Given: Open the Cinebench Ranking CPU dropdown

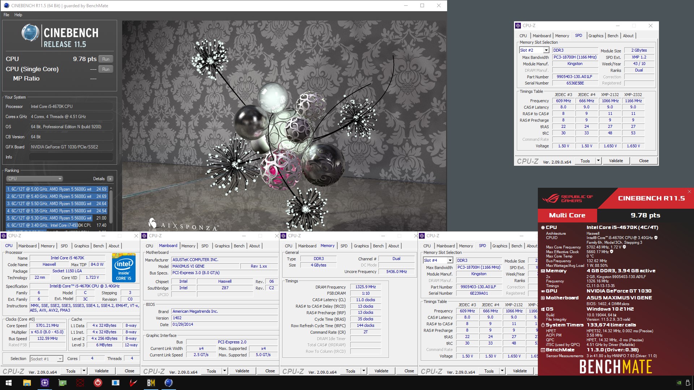Looking at the screenshot, I should [x=34, y=179].
